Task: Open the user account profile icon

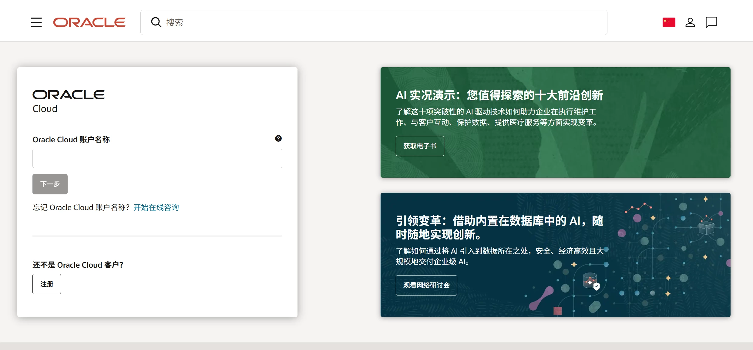Action: tap(690, 22)
